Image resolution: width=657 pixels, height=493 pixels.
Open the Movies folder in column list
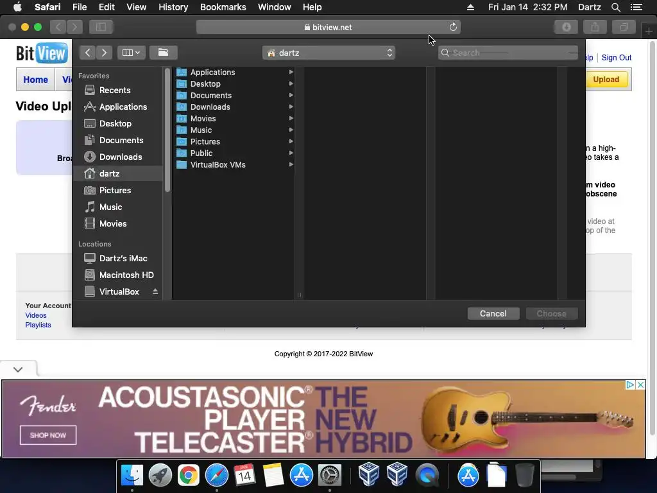click(234, 119)
